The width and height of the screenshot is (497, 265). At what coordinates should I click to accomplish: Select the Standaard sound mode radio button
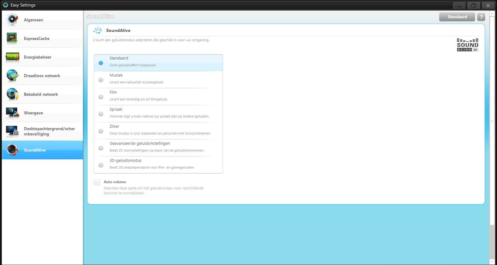pyautogui.click(x=101, y=63)
